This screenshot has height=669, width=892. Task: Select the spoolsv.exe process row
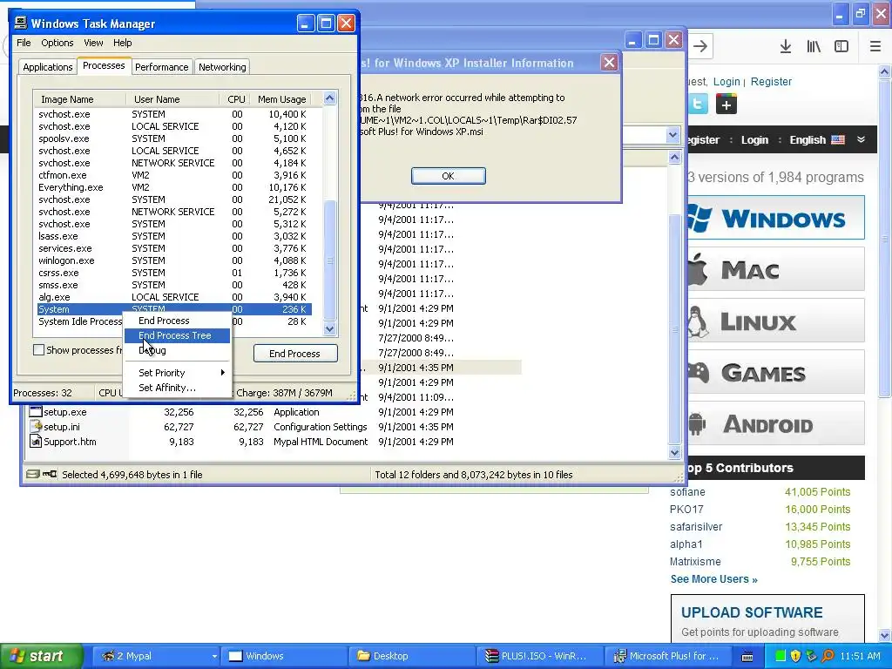coord(174,139)
